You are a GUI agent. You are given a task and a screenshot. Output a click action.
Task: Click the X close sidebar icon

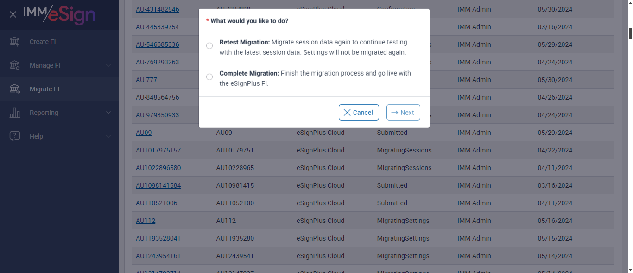tap(13, 14)
